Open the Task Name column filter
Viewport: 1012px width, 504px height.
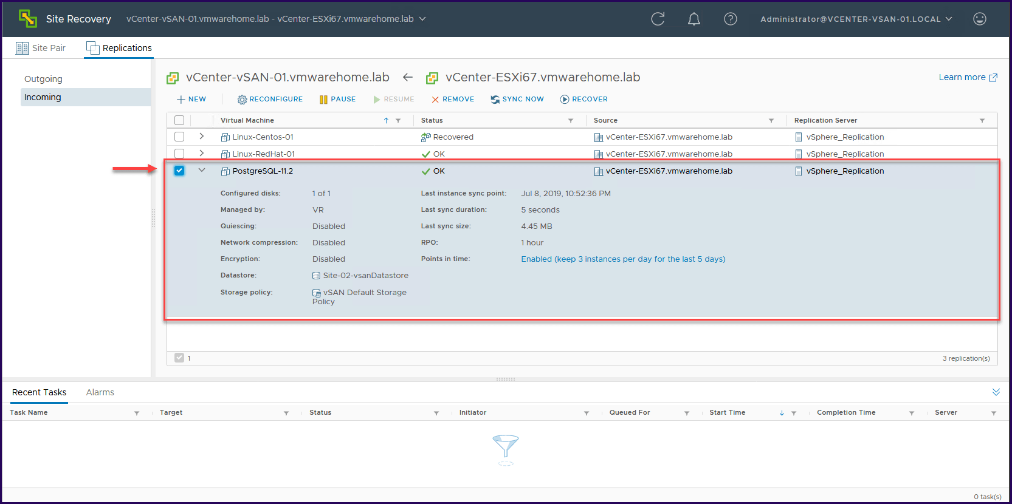click(137, 413)
